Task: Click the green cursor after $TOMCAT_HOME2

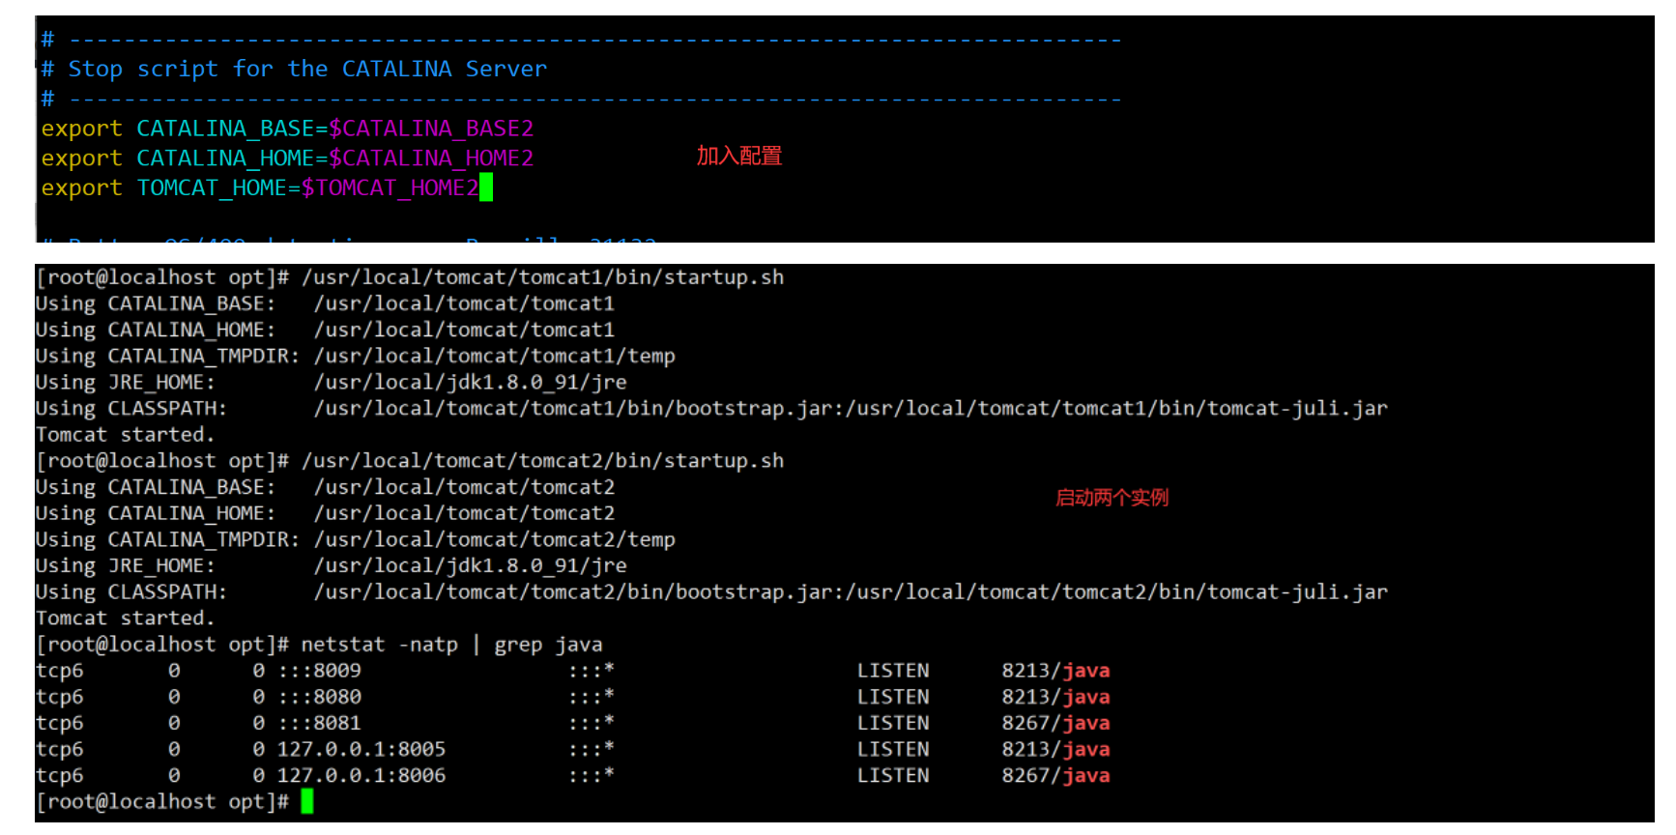Action: (486, 187)
